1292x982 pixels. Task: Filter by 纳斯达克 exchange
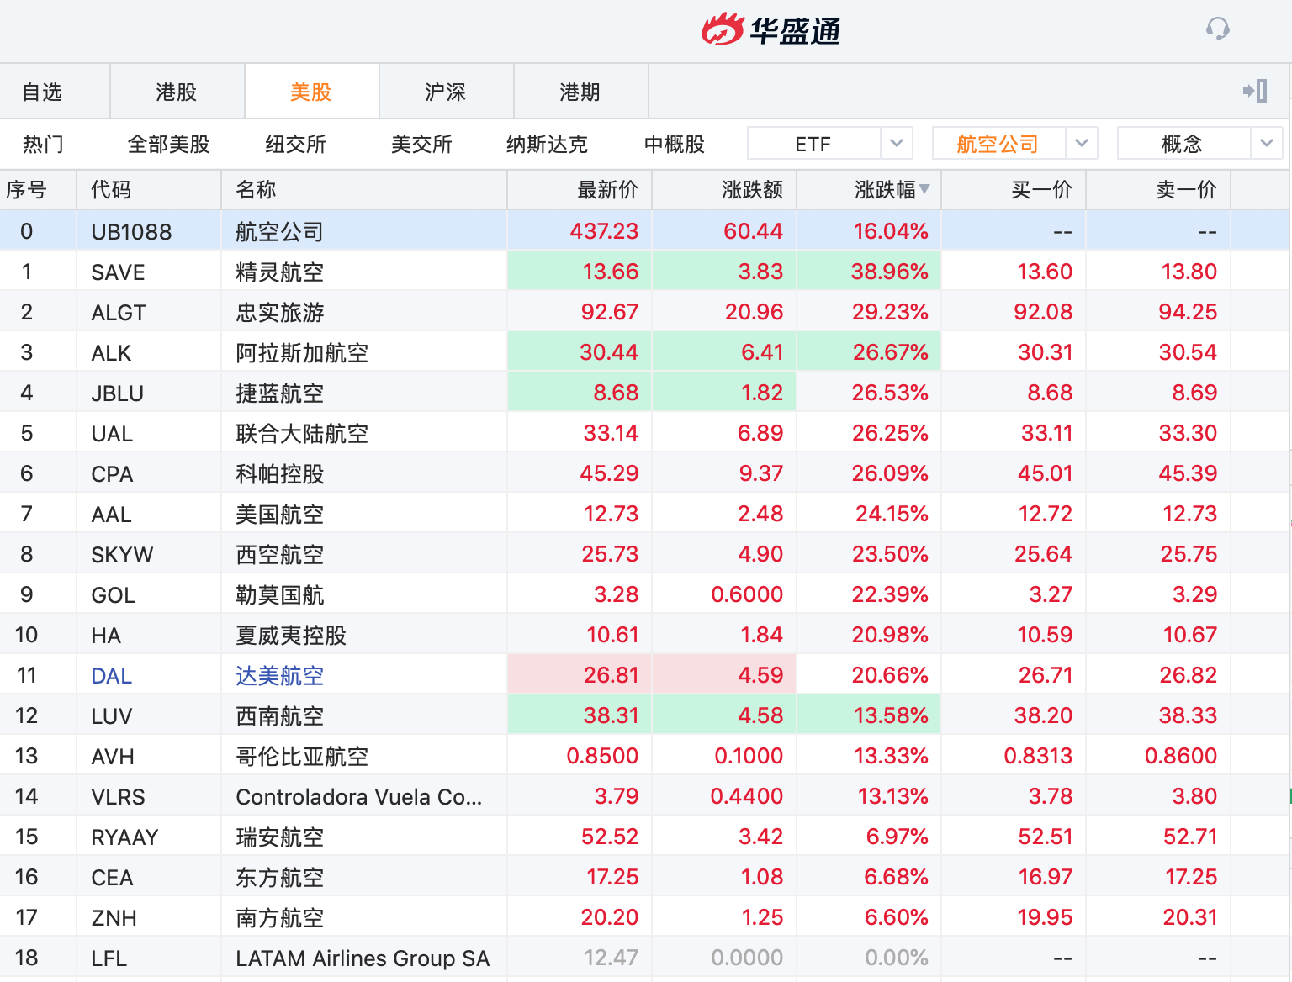click(x=547, y=145)
